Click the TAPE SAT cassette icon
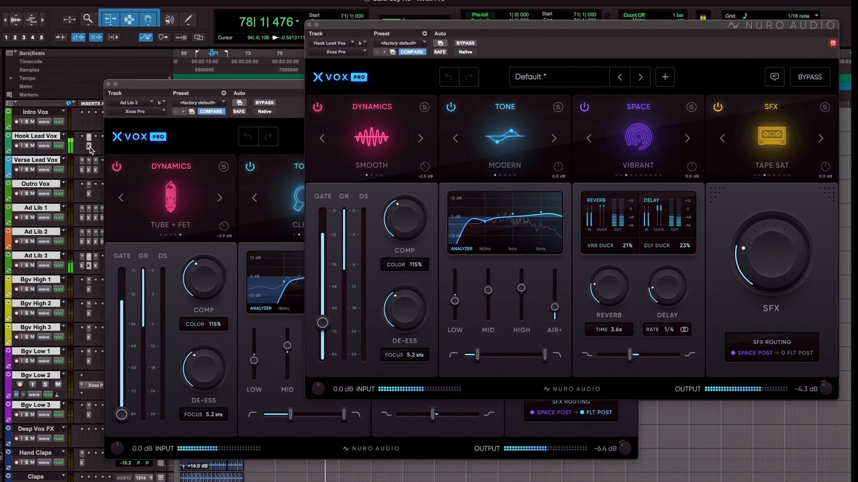Screen dimensions: 858x482 coord(772,135)
